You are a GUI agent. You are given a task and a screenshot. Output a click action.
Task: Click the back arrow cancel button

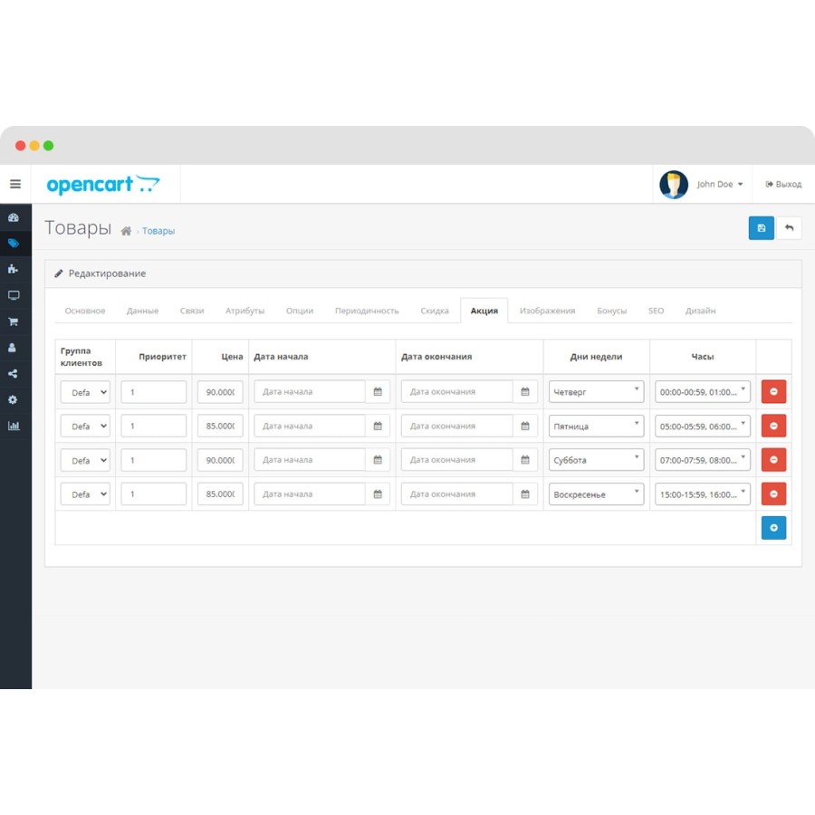click(x=789, y=227)
